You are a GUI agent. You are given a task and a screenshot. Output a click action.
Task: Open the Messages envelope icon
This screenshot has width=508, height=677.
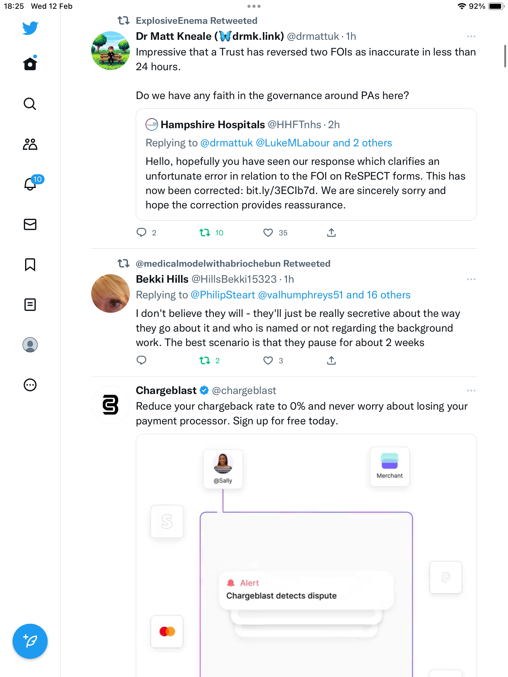click(x=30, y=224)
